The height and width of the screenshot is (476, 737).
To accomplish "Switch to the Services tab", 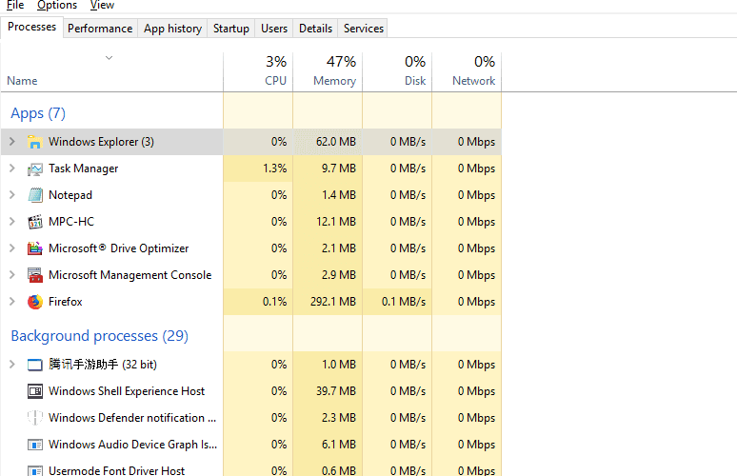I will [364, 29].
